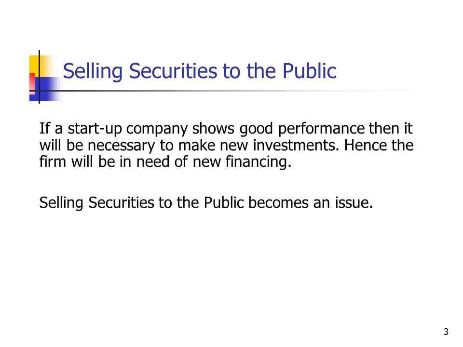The height and width of the screenshot is (347, 463).
Task: Click the word 'Public' in the blue title
Action: pyautogui.click(x=310, y=71)
